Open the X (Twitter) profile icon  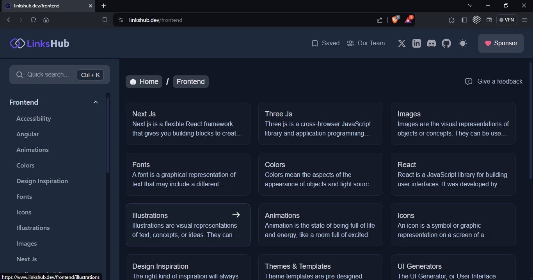pyautogui.click(x=402, y=43)
